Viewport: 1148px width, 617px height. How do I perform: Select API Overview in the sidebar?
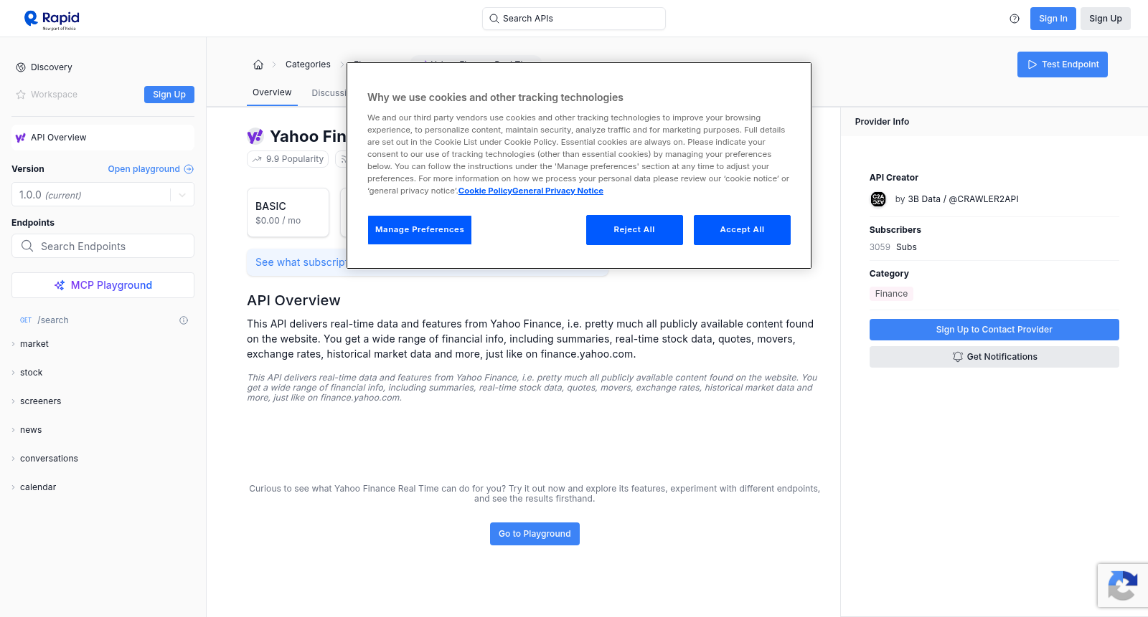coord(103,138)
